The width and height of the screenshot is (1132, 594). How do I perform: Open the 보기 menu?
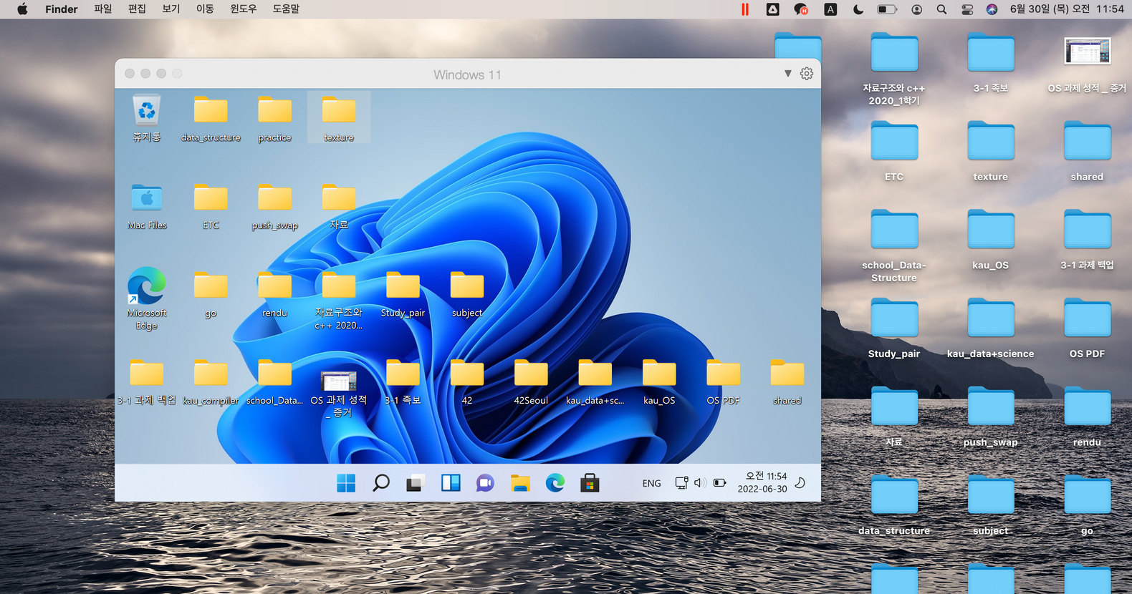click(171, 9)
